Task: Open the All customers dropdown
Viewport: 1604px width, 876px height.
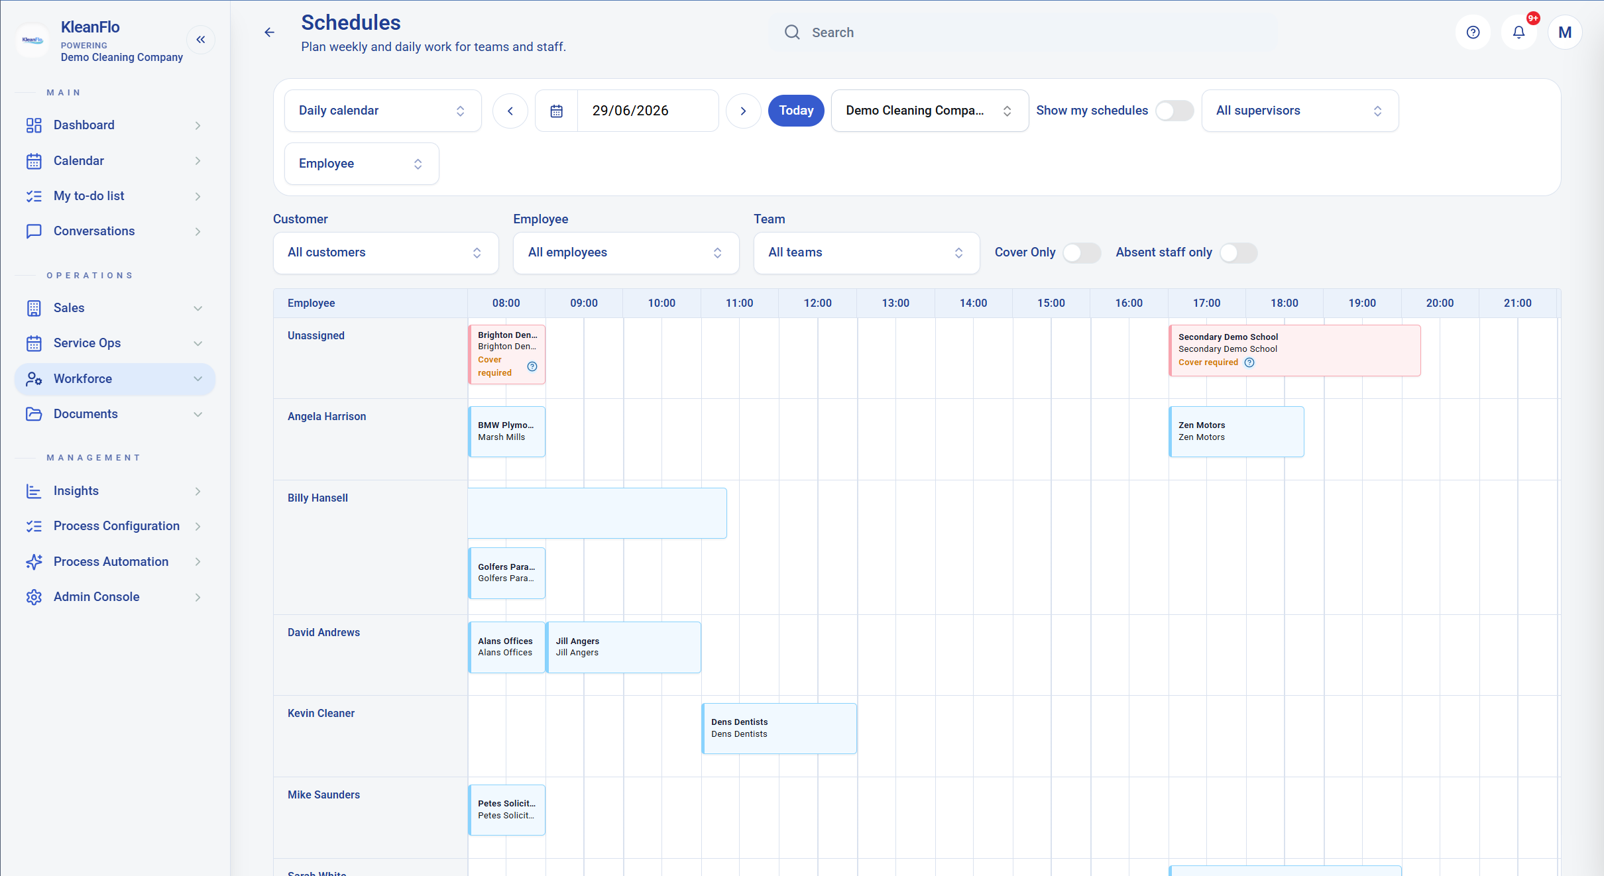Action: (x=385, y=252)
